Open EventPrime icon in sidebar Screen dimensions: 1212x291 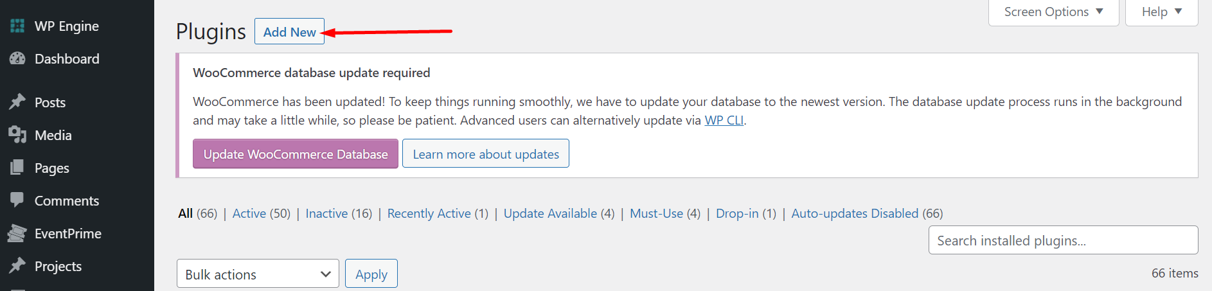(x=17, y=233)
